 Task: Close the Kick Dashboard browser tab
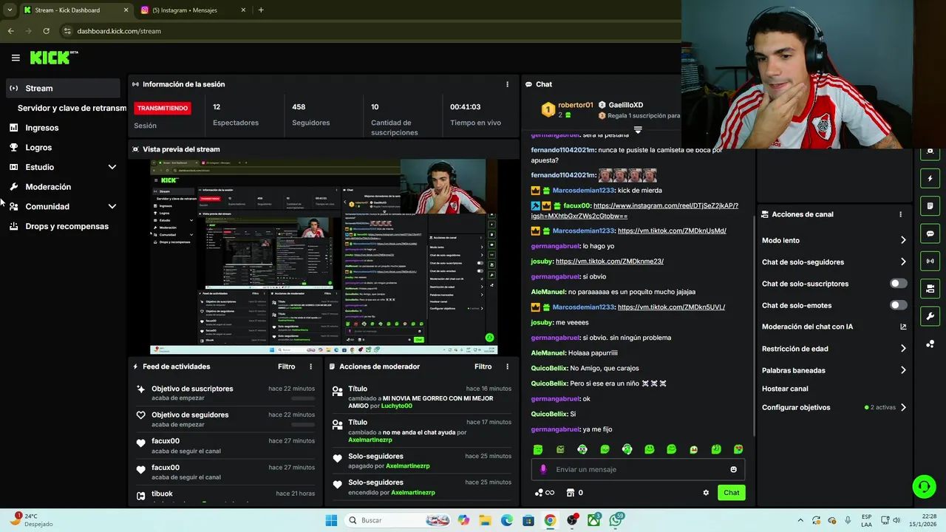pos(126,10)
